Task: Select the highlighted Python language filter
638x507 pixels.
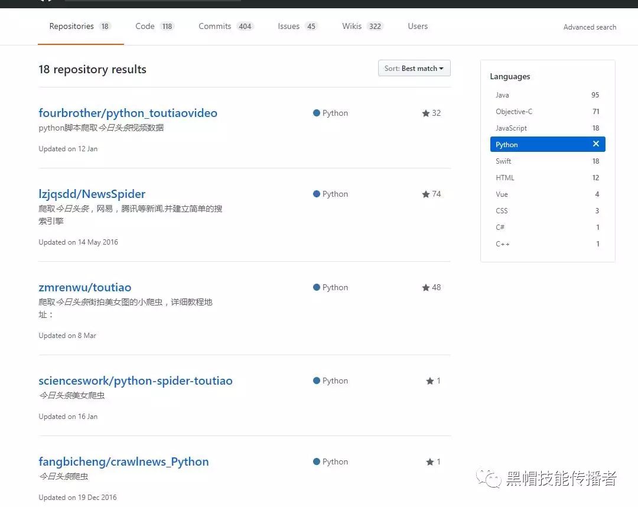Action: coord(548,144)
